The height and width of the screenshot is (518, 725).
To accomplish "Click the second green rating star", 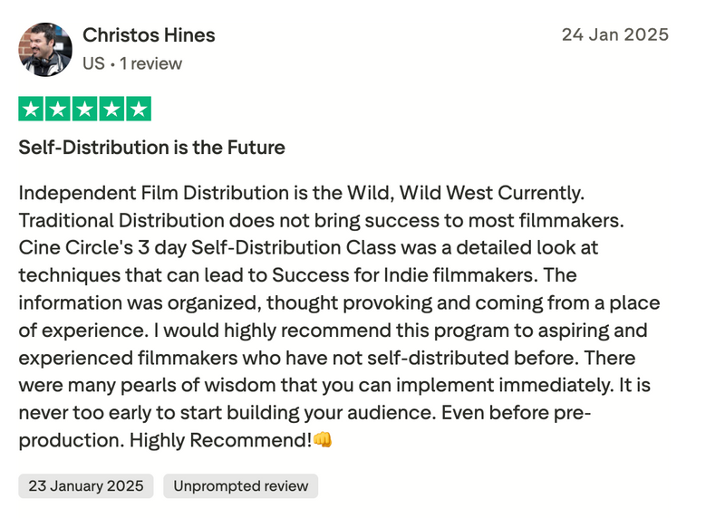I will 58,110.
